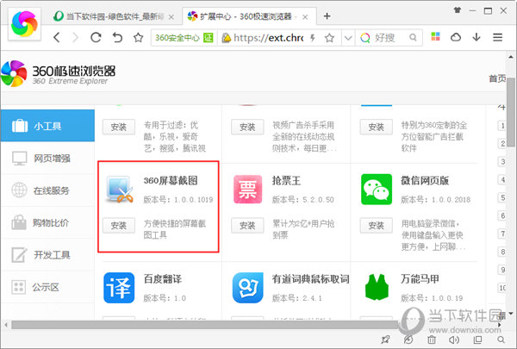The width and height of the screenshot is (517, 349).
Task: Expand the address bar dropdown arrow
Action: pos(348,38)
